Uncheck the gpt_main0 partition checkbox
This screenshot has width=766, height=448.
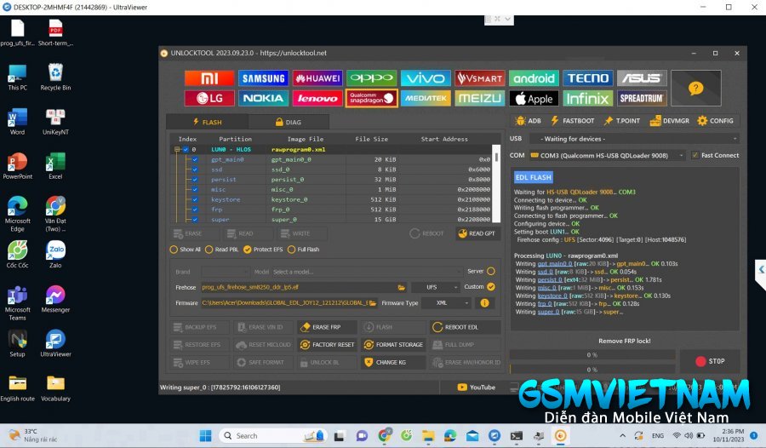coord(195,159)
